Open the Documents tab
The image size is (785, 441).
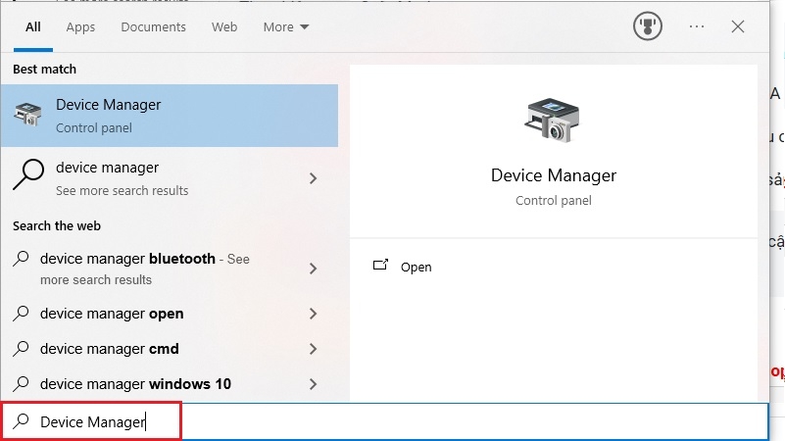coord(153,27)
